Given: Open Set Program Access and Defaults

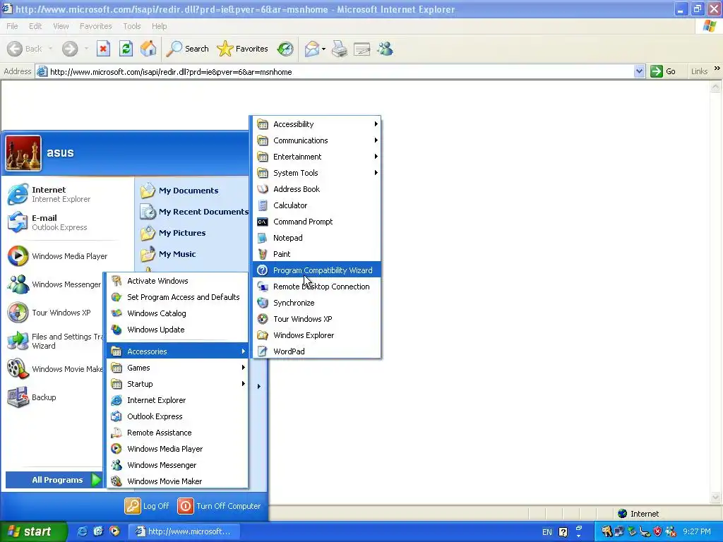Looking at the screenshot, I should tap(177, 297).
